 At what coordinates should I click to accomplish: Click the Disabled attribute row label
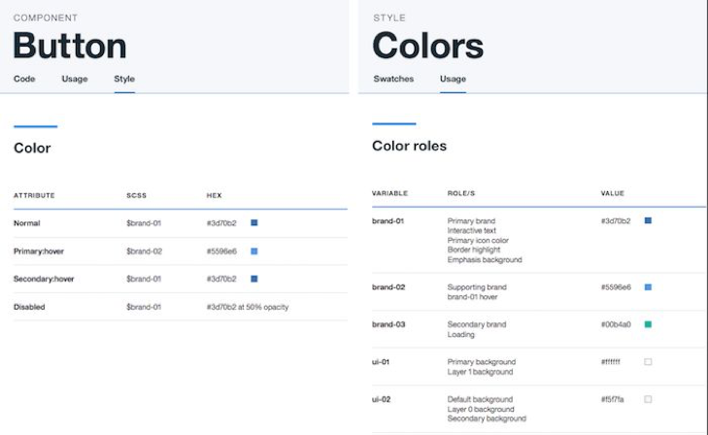click(29, 307)
